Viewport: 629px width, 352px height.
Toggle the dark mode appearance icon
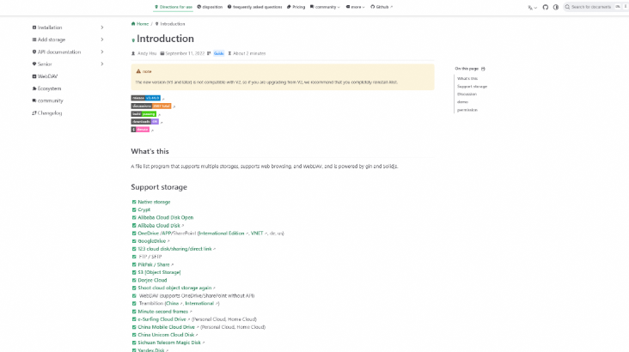[x=556, y=7]
